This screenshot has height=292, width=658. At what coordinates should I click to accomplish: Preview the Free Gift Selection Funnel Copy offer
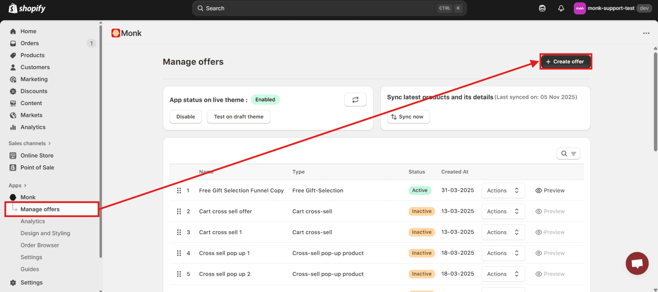550,191
